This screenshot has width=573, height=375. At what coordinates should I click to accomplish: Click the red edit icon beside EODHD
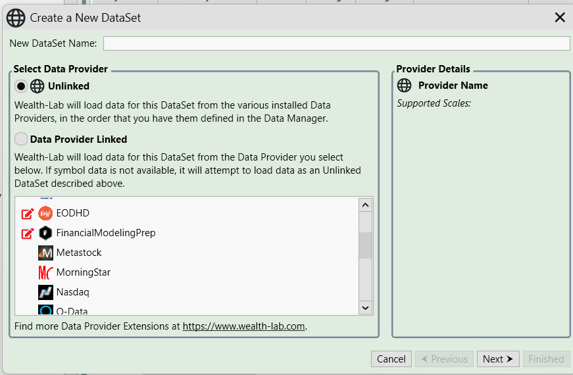28,213
